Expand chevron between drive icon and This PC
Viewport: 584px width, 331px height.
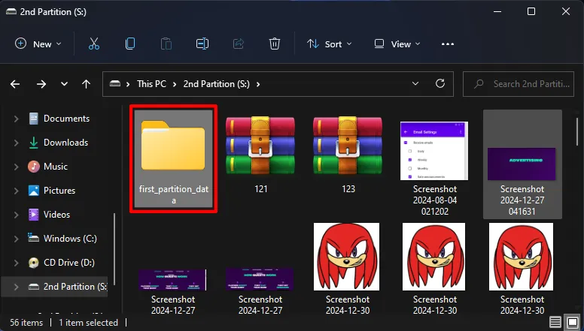(x=128, y=84)
